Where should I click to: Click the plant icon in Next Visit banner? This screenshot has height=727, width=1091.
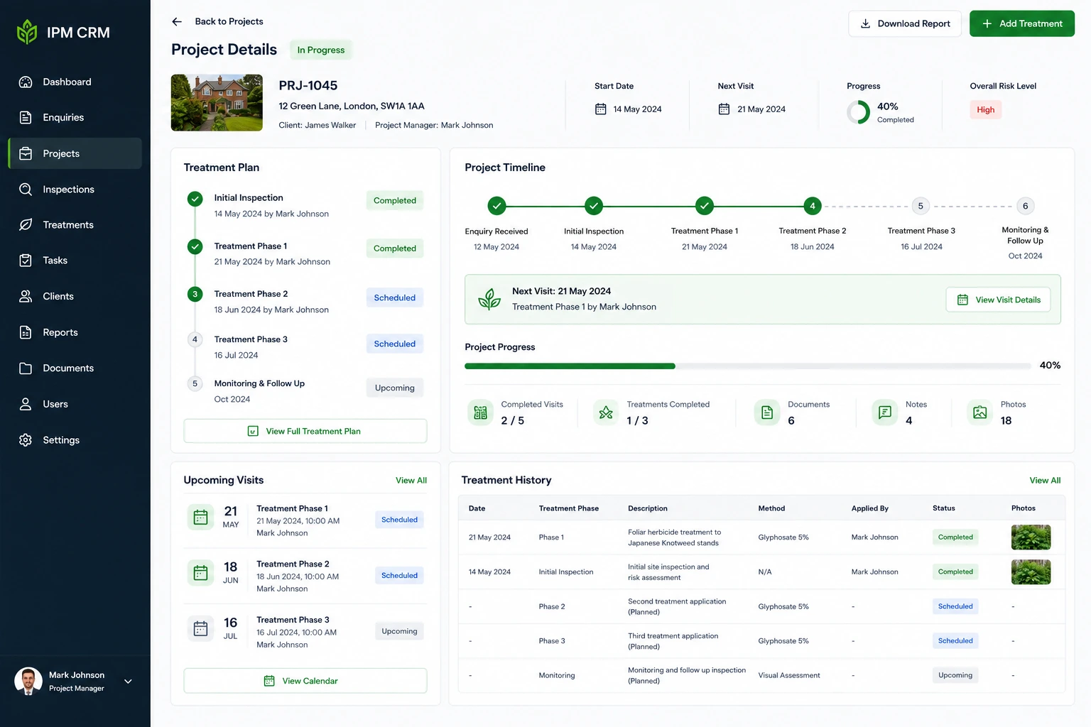coord(489,299)
